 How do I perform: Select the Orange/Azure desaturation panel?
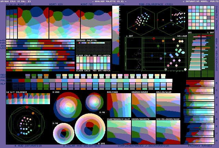click(143, 106)
